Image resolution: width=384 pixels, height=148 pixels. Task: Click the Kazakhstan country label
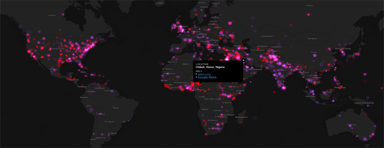coord(268,36)
